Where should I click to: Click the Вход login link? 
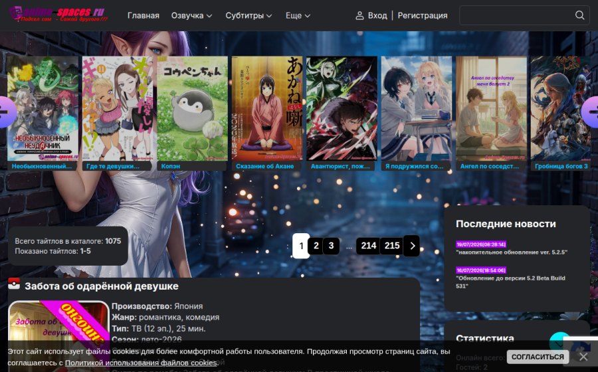coord(377,16)
